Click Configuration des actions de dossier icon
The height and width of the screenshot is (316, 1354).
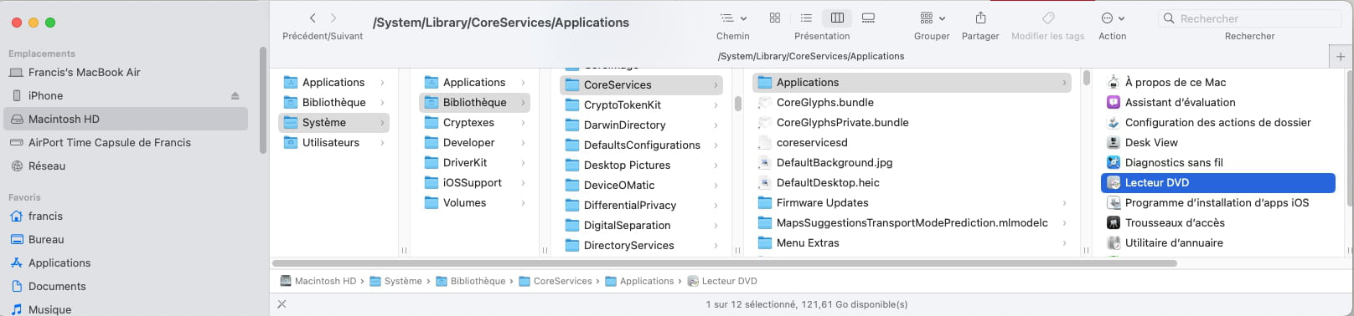click(1114, 122)
